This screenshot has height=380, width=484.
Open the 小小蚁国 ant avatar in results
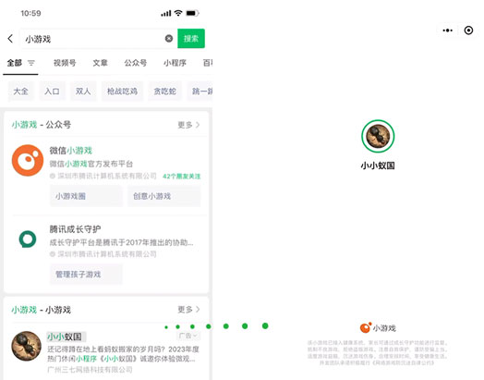point(26,346)
